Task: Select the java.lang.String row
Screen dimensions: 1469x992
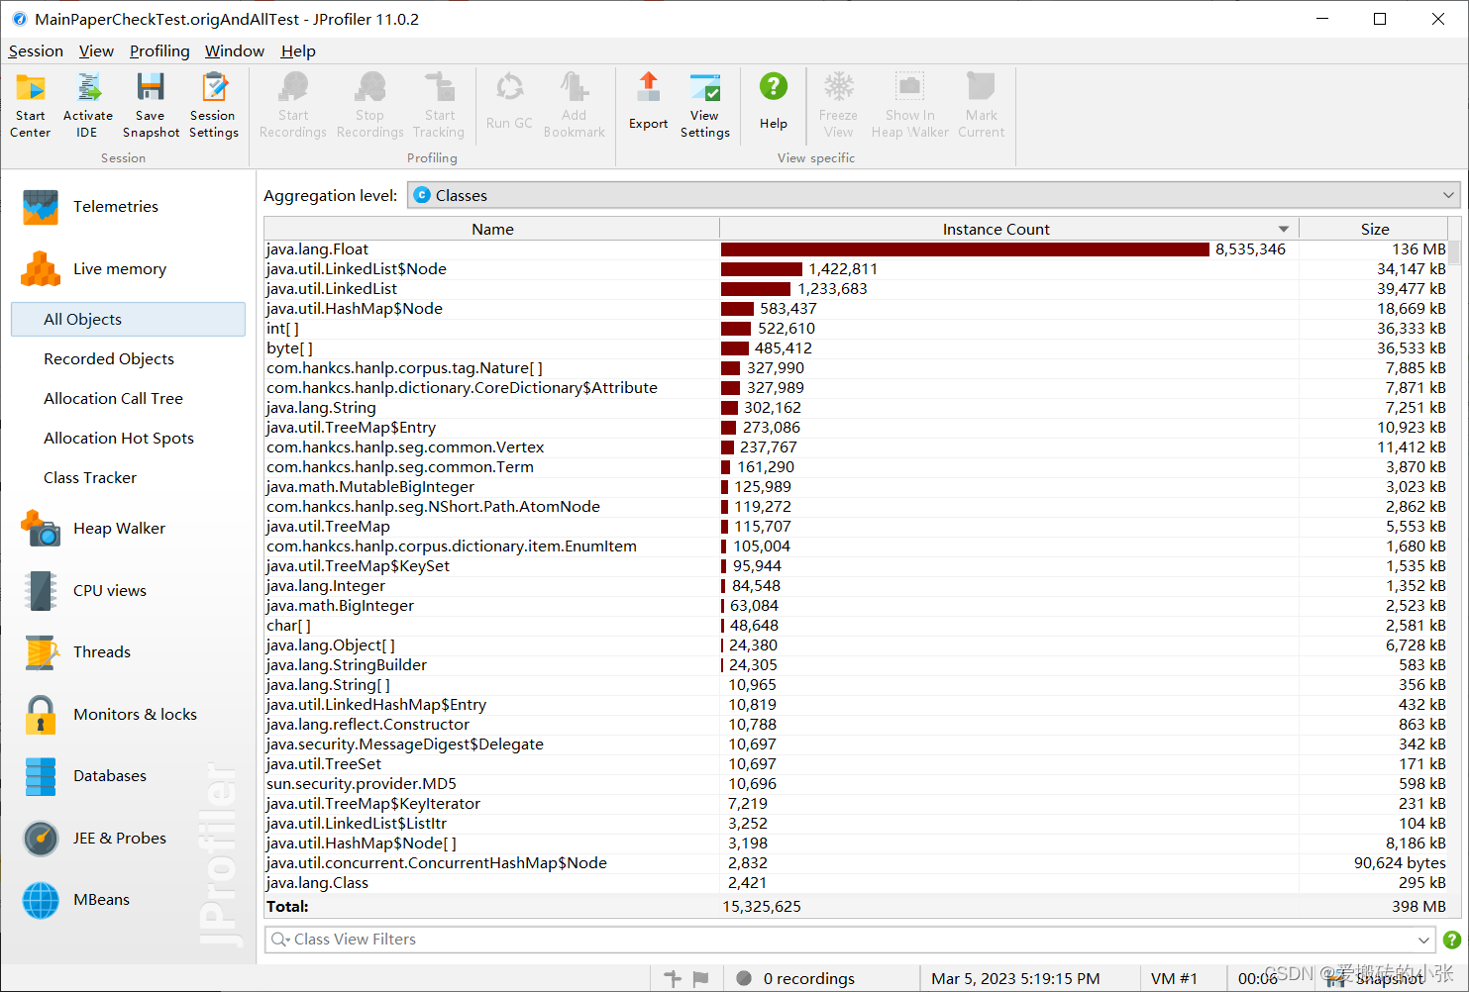Action: click(x=856, y=408)
